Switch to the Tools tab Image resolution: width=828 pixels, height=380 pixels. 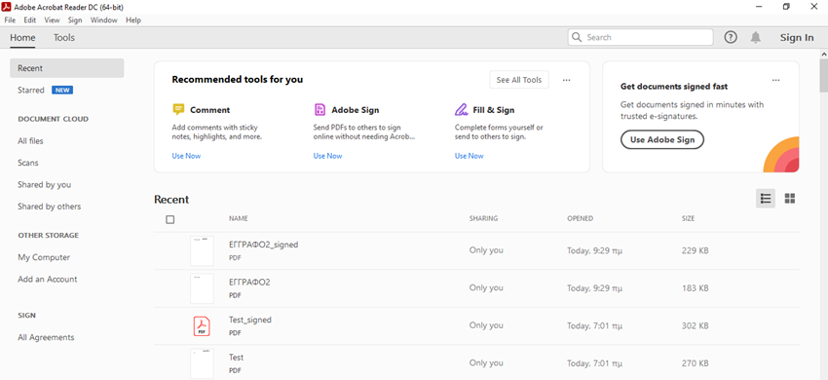[x=64, y=38]
